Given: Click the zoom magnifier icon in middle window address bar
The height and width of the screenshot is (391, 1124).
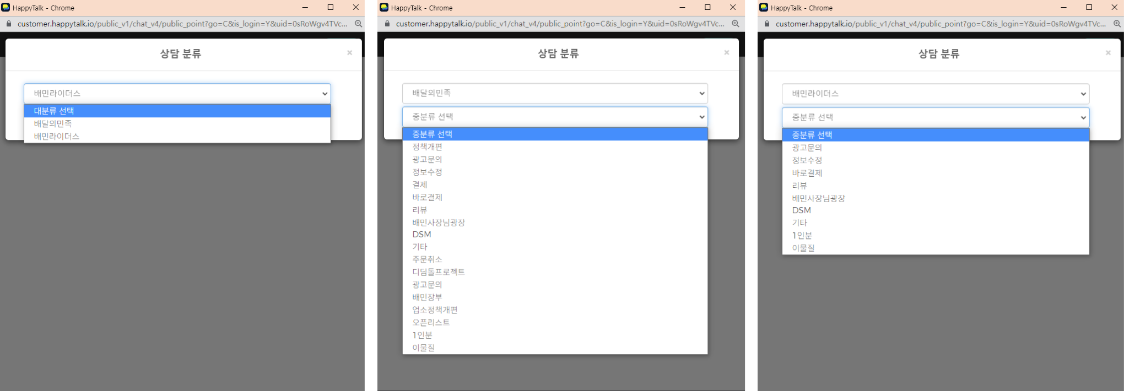Looking at the screenshot, I should (735, 24).
